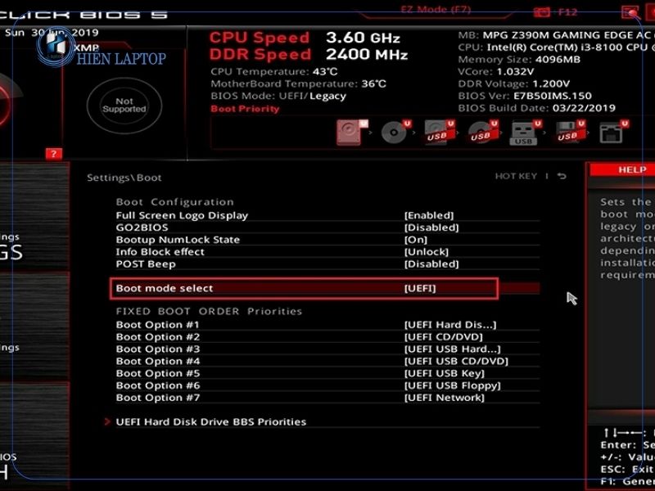Change POST Beep [Disabled] value
This screenshot has height=491, width=655.
431,264
